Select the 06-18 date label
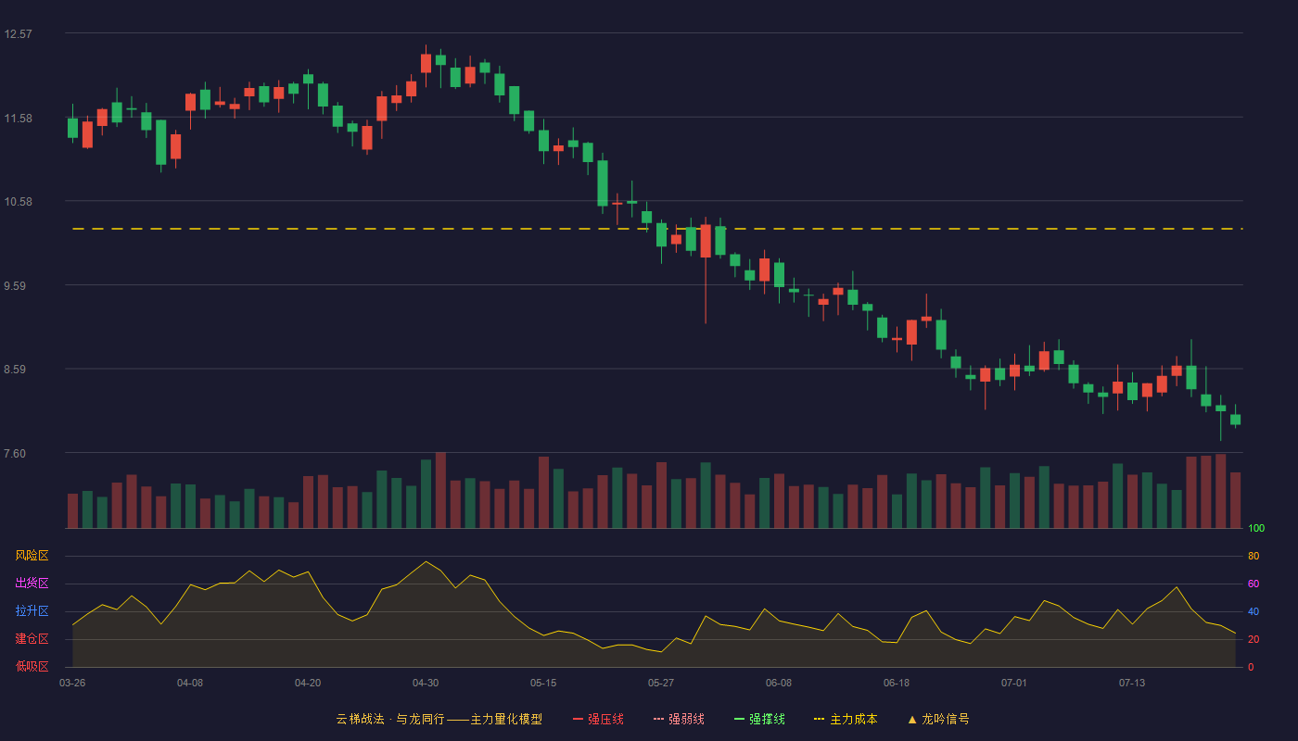The width and height of the screenshot is (1298, 741). 897,683
